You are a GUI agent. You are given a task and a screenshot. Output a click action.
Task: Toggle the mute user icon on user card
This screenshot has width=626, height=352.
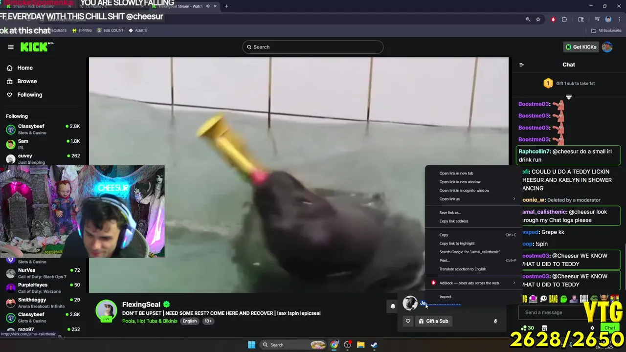pyautogui.click(x=495, y=321)
